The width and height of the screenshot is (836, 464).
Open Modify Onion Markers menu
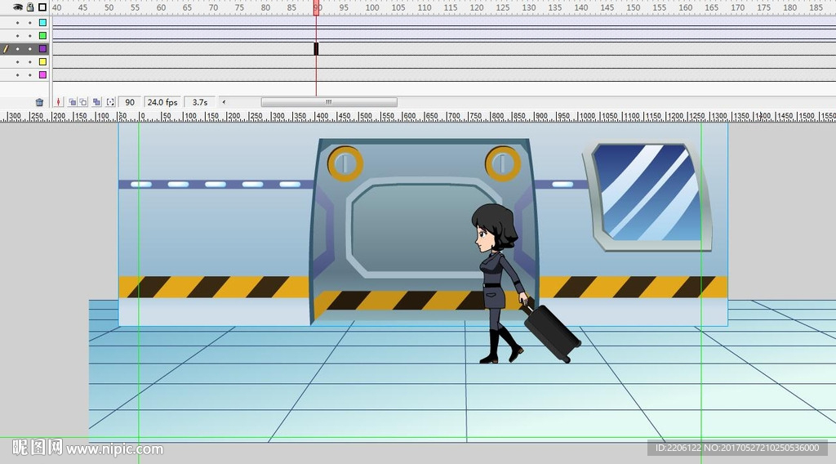pyautogui.click(x=110, y=102)
